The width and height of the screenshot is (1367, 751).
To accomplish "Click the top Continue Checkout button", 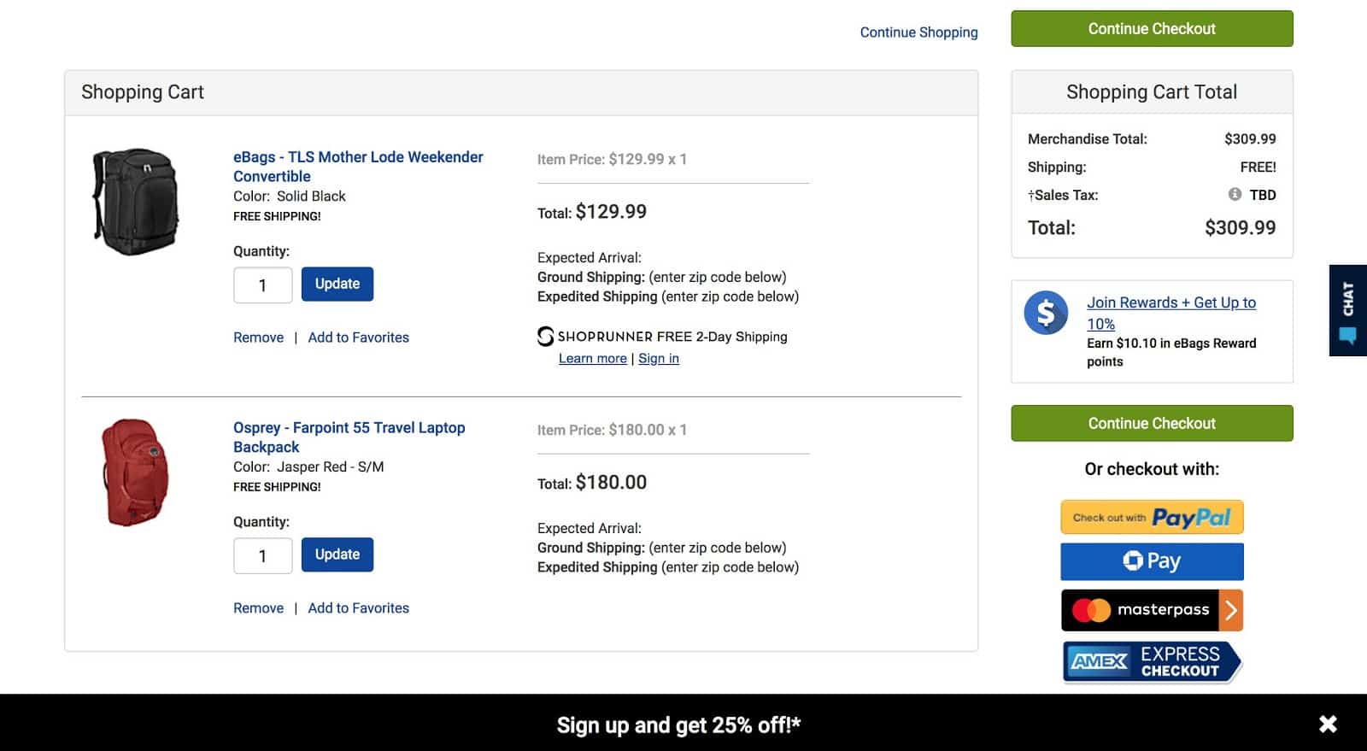I will tap(1152, 28).
